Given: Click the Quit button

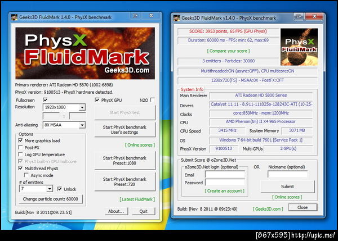Looking at the screenshot, I should (143, 211).
